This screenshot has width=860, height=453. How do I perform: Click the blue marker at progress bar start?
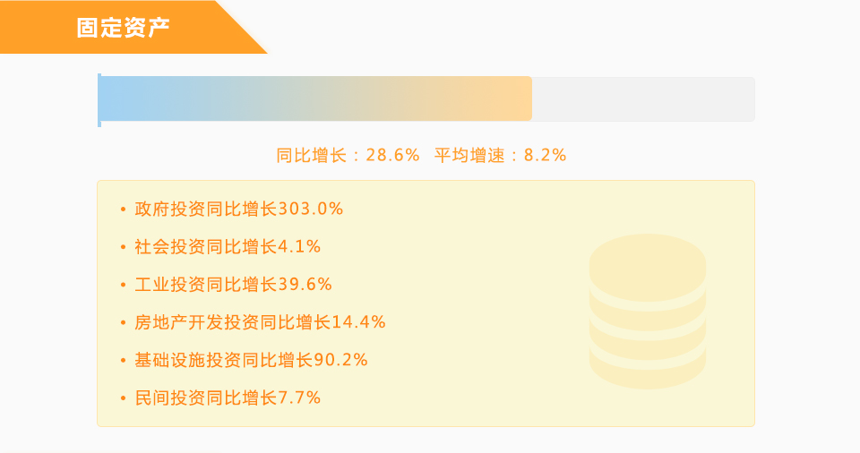[x=99, y=99]
